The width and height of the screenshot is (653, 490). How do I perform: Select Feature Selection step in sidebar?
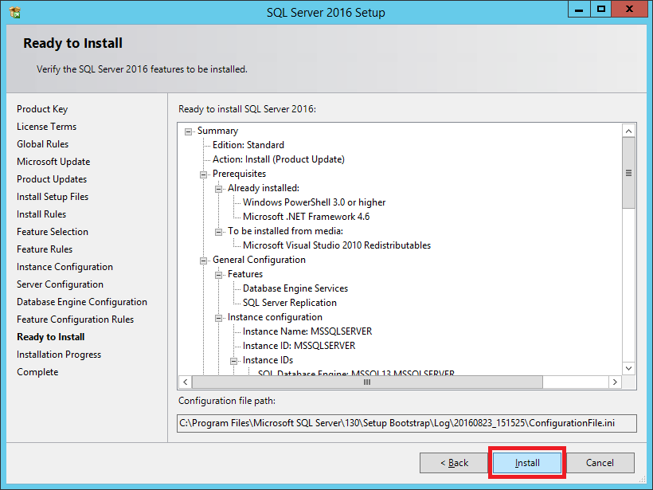point(53,232)
